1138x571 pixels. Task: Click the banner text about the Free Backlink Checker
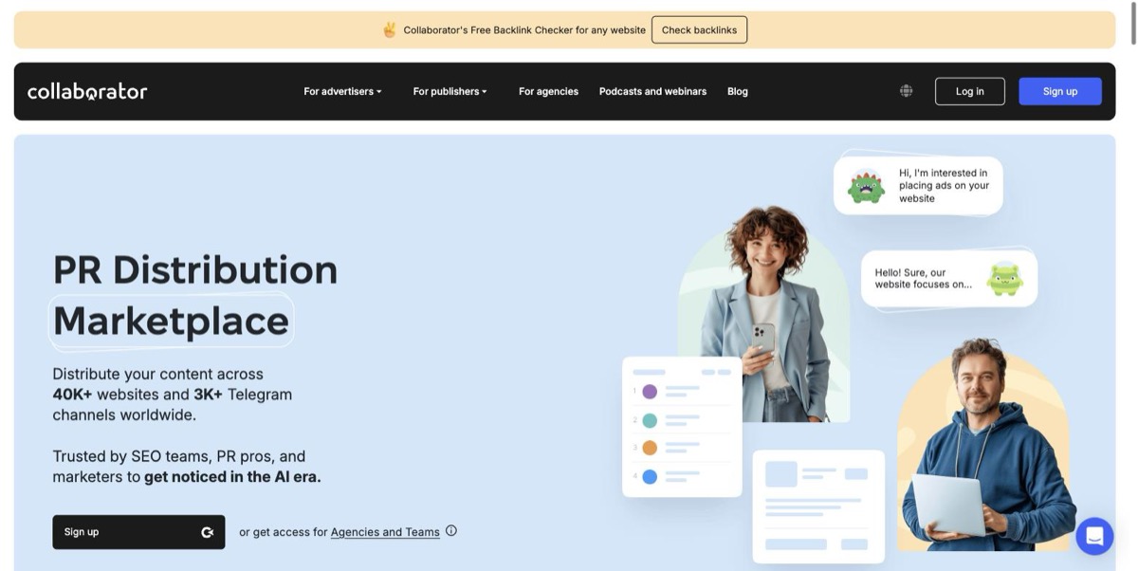coord(524,30)
